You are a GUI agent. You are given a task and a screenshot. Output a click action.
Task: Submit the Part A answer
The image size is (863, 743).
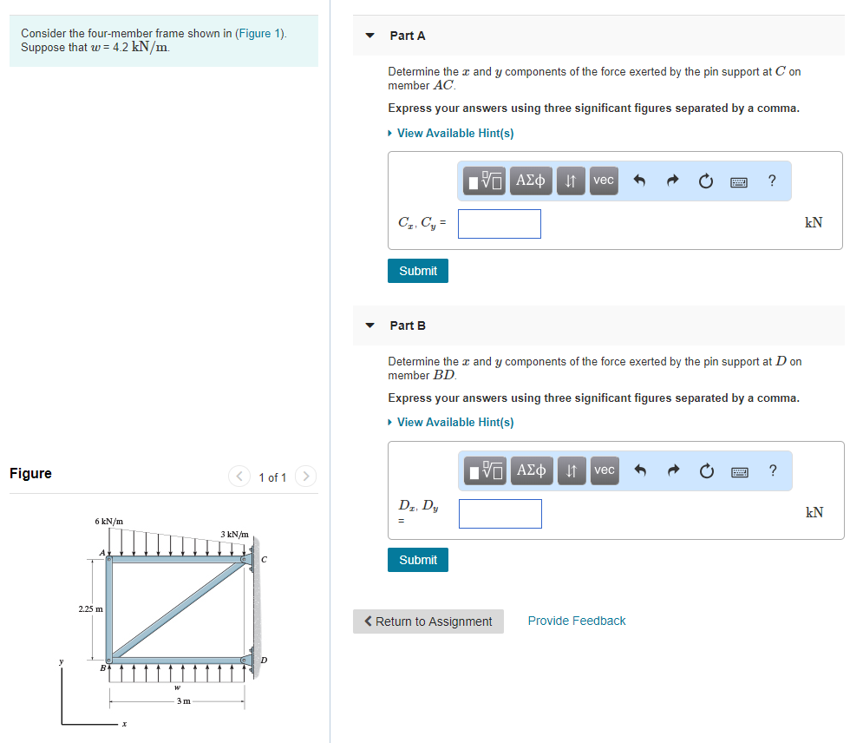pyautogui.click(x=417, y=271)
